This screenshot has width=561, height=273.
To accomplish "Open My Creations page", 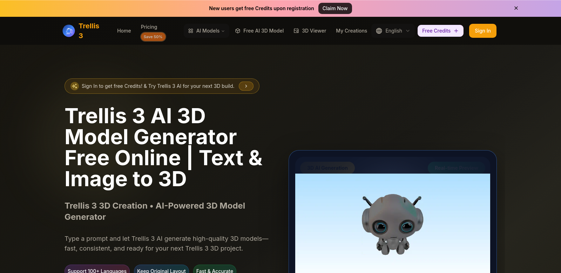I will coord(352,31).
